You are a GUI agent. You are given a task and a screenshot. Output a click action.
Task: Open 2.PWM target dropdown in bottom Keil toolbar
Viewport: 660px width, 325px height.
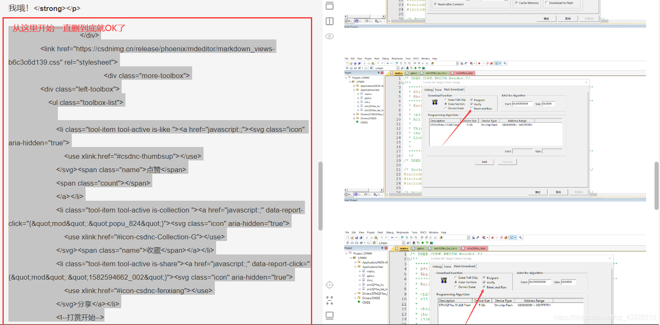404,243
